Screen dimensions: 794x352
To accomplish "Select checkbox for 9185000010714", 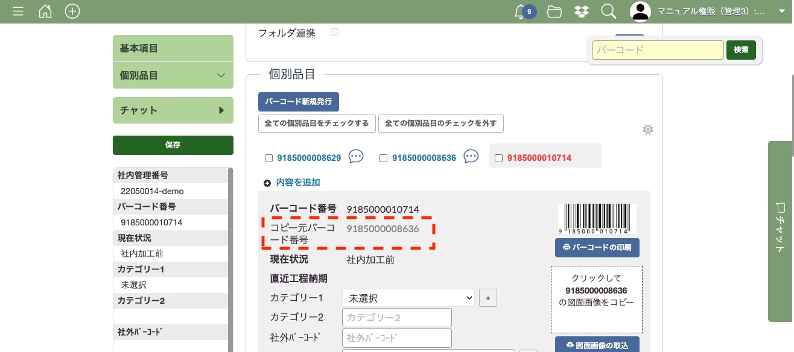I will pos(498,159).
